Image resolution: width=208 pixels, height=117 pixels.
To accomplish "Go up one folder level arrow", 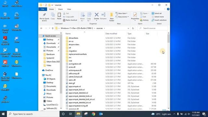I will click(53, 28).
